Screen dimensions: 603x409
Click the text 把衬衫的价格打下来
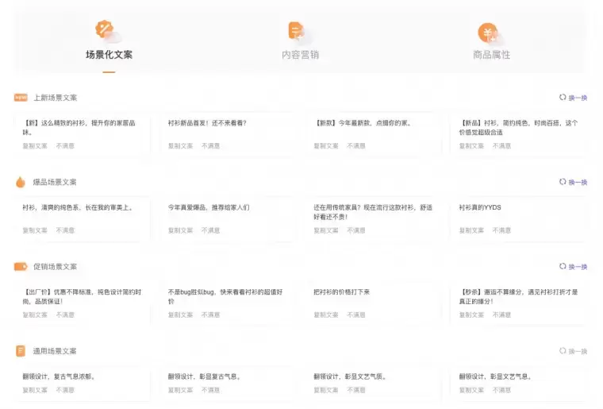click(x=341, y=292)
